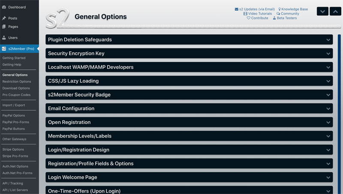Click the s2 Updates envelope icon
This screenshot has height=194, width=343.
tap(237, 9)
